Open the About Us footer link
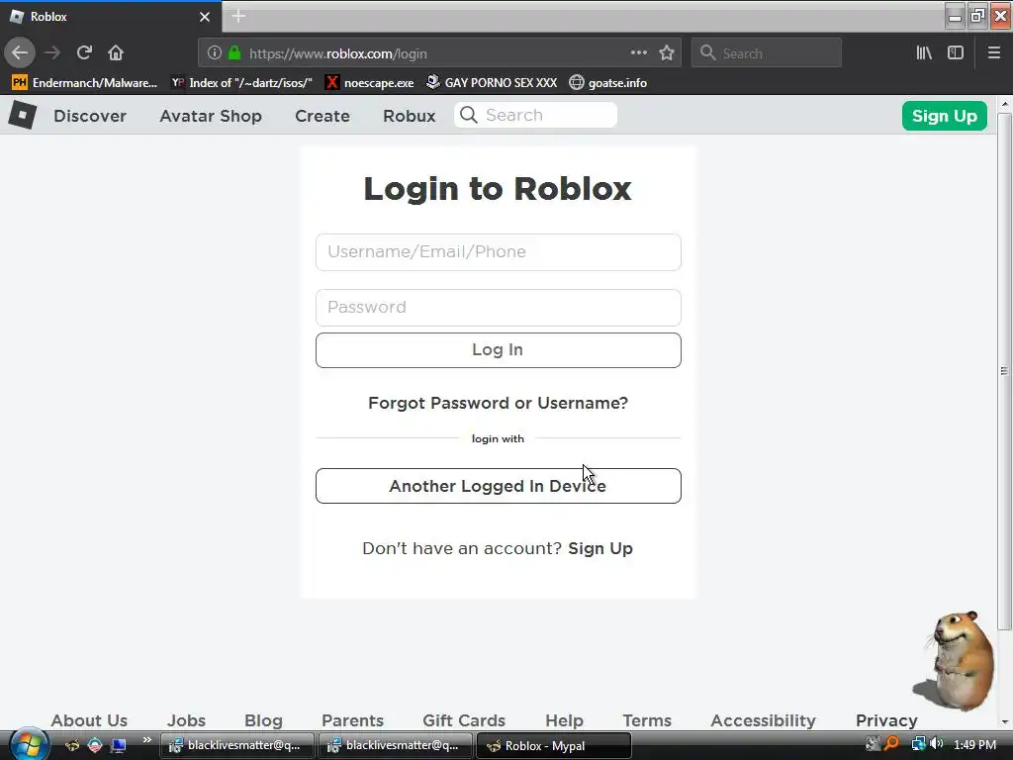 tap(89, 720)
